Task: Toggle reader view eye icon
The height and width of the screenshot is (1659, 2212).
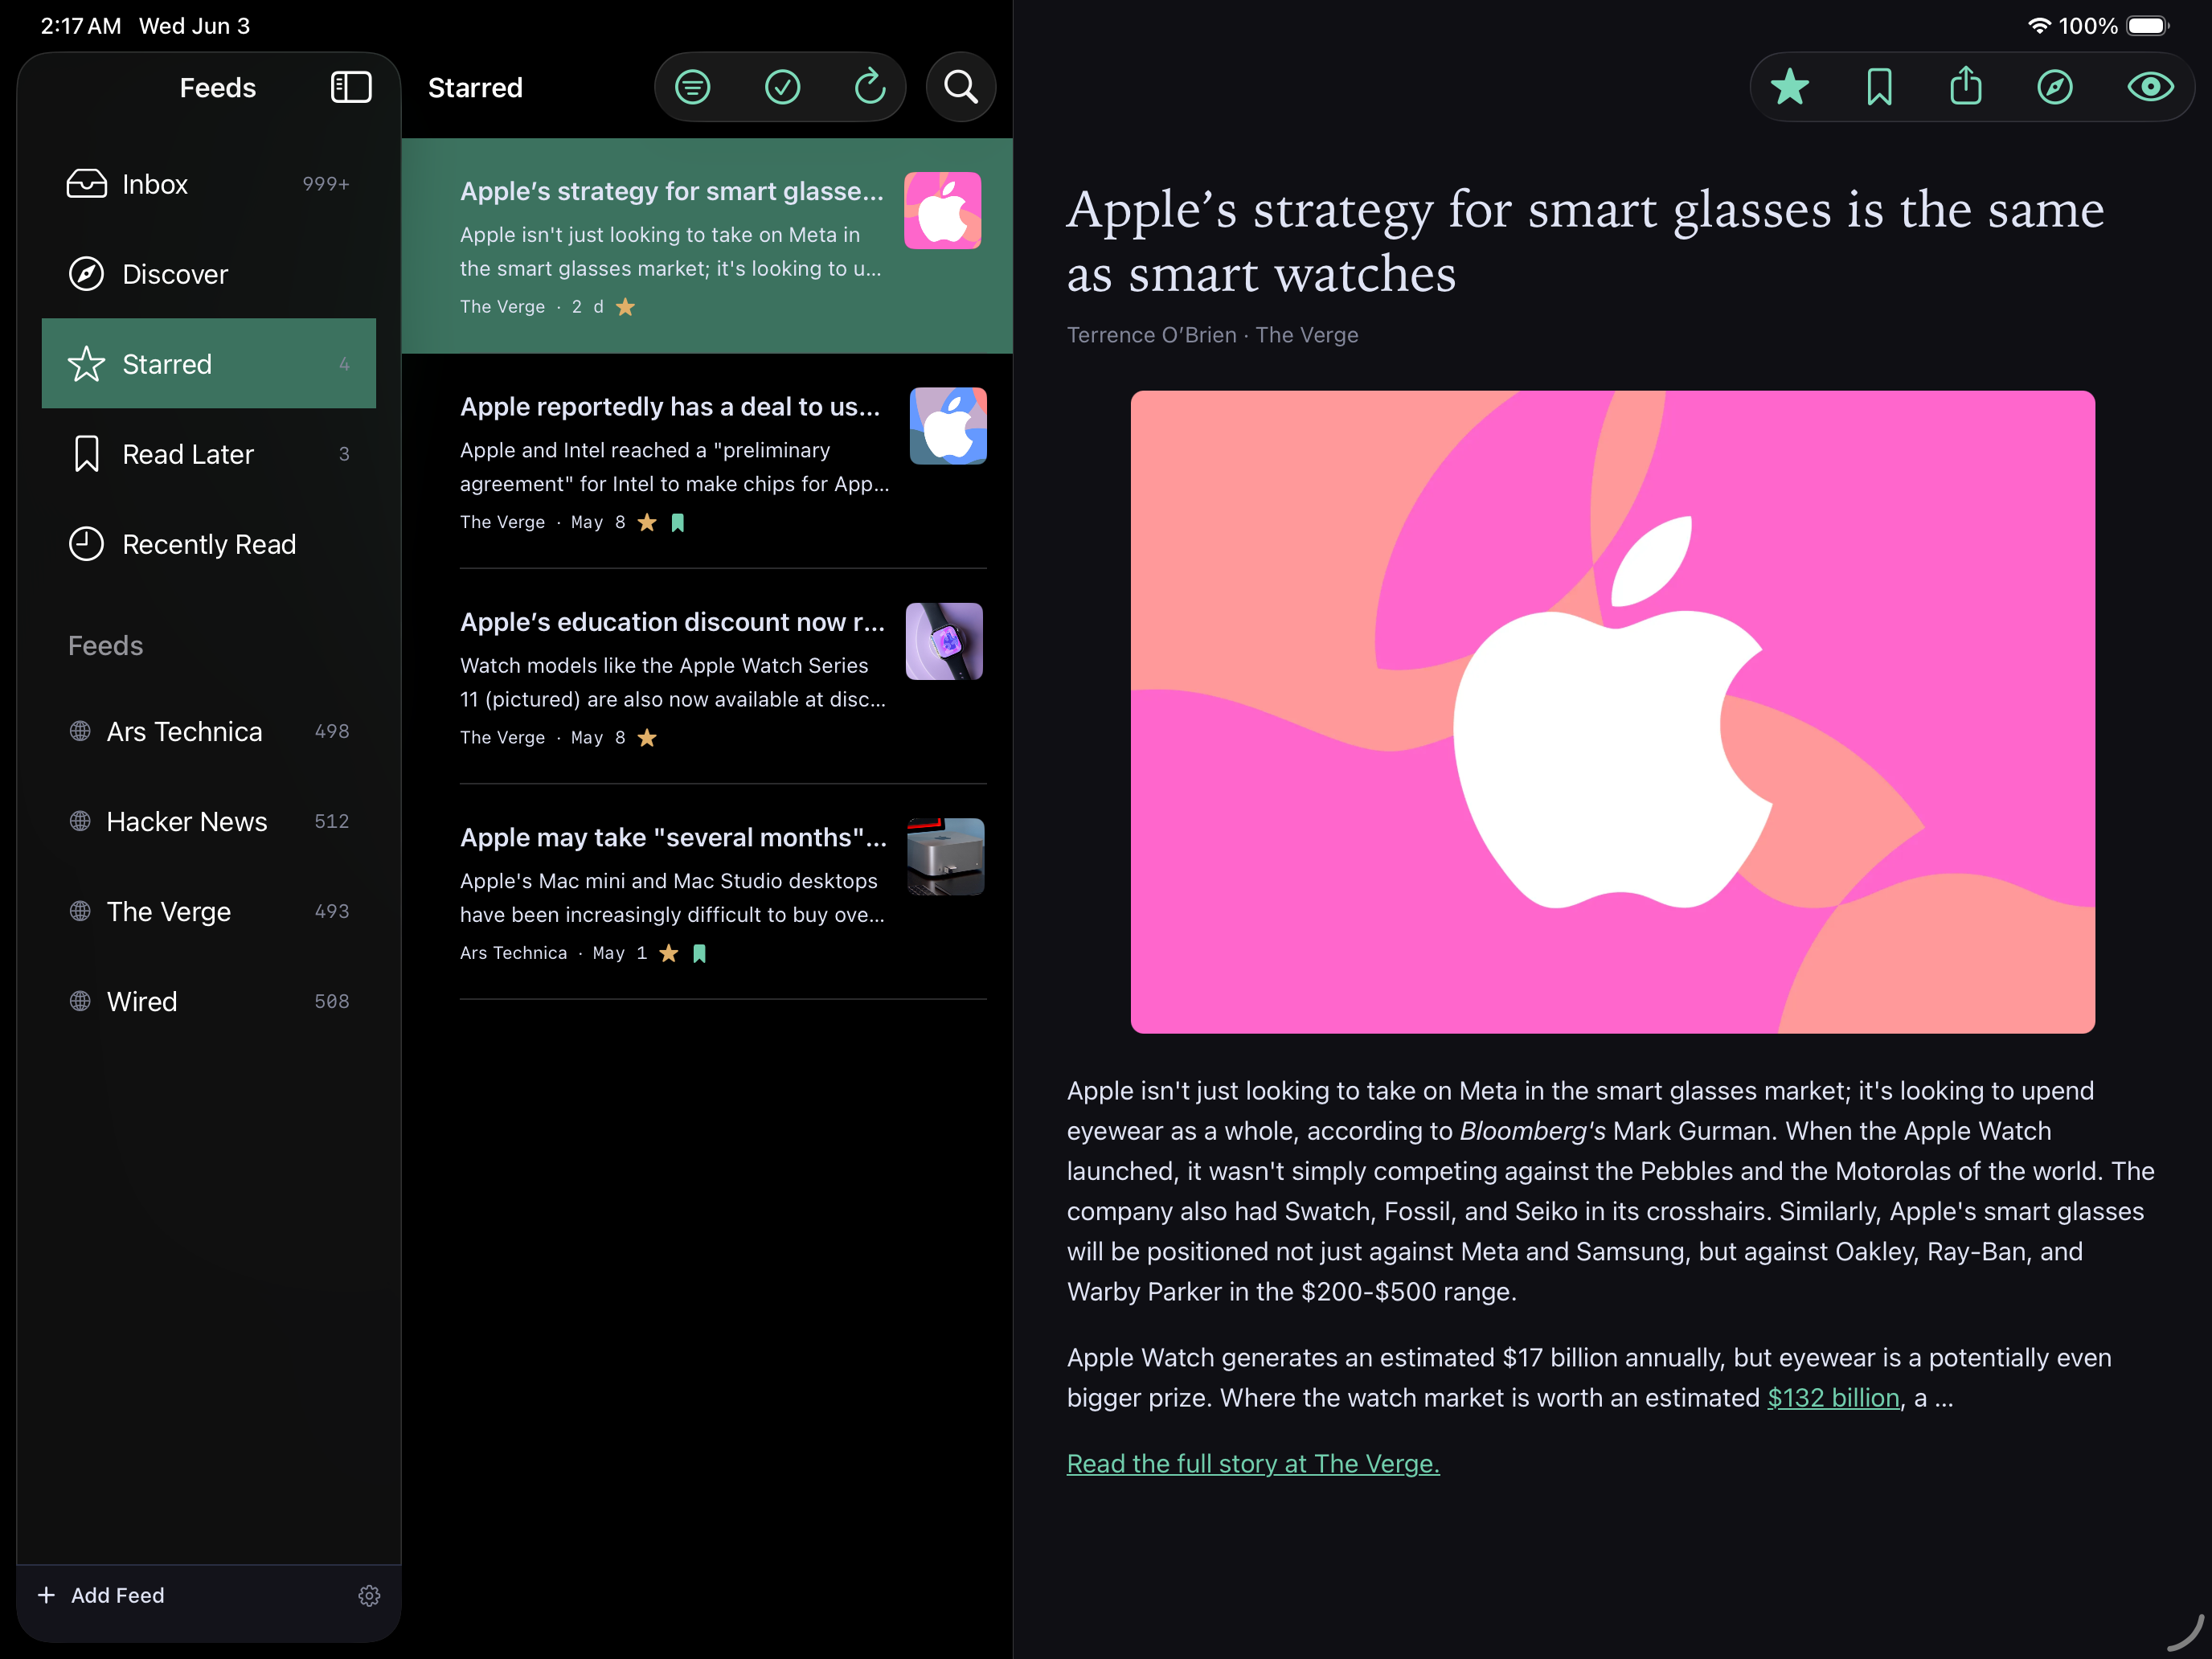Action: point(2150,87)
